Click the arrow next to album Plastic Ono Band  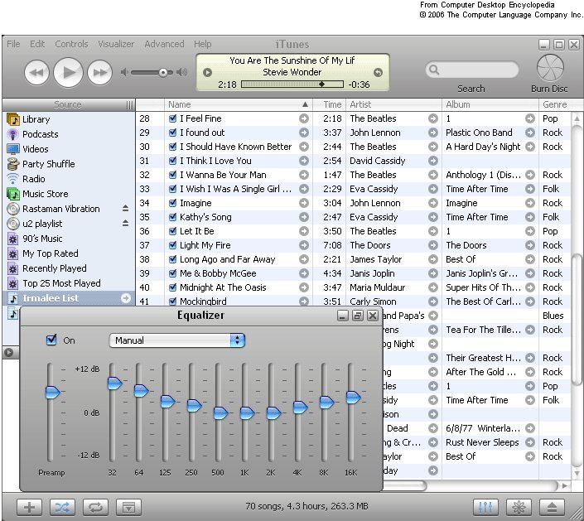[529, 133]
